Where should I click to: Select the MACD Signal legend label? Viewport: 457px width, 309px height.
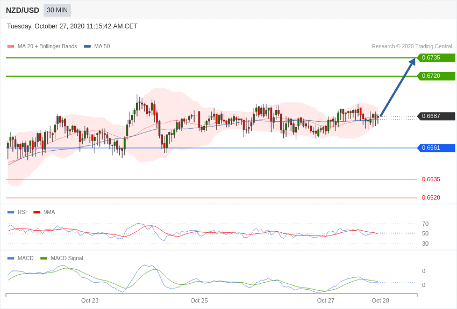point(67,258)
